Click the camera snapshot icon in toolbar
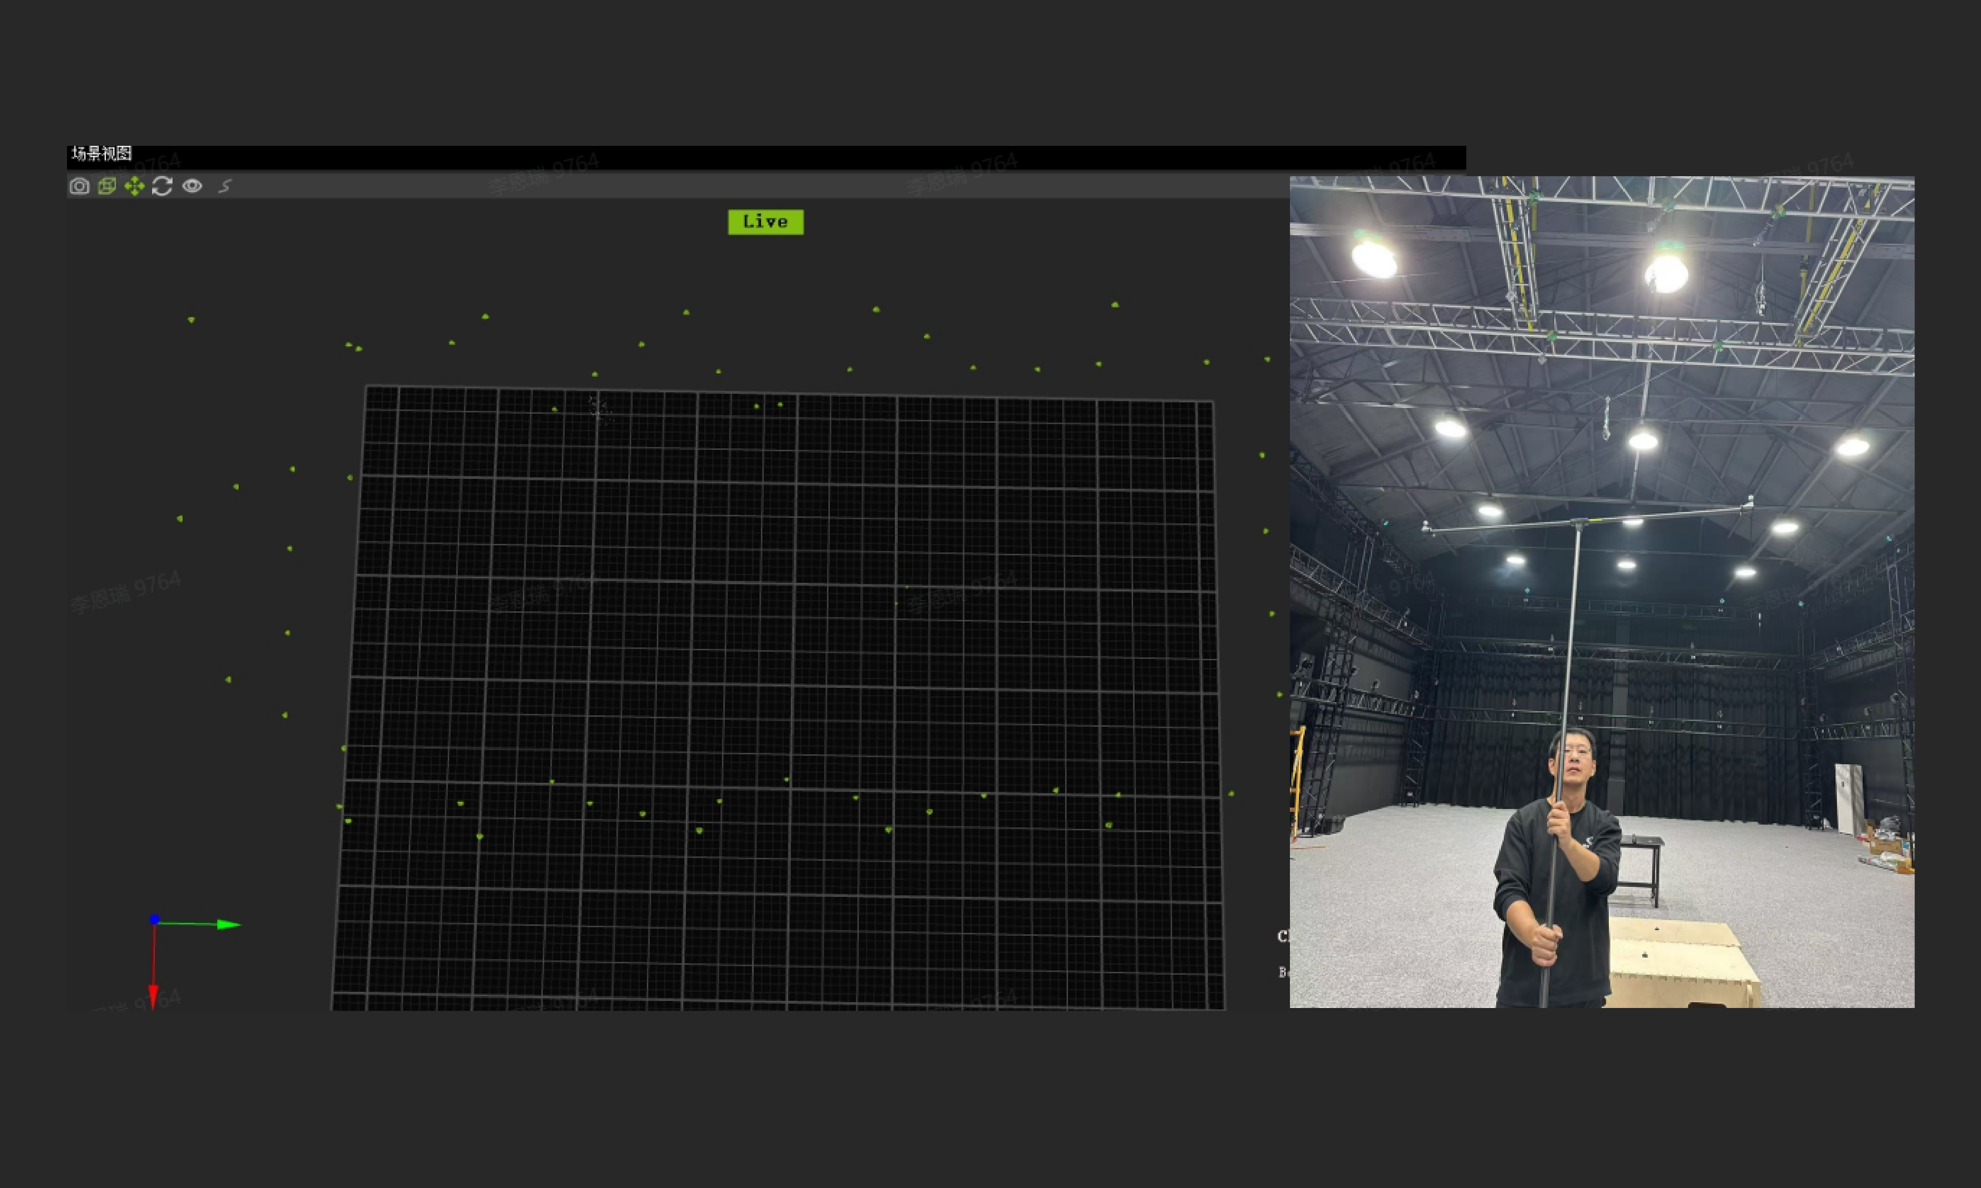1981x1188 pixels. tap(79, 187)
